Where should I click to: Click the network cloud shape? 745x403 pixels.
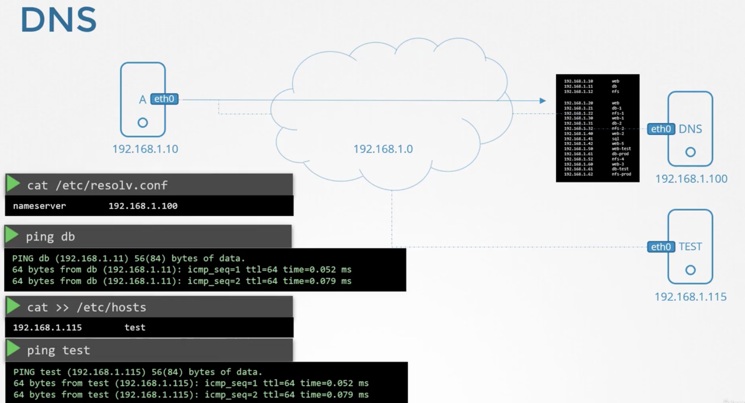[391, 114]
